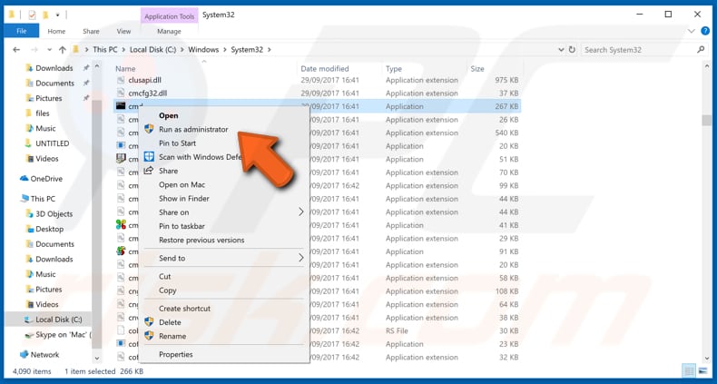
Task: Open the quick access toolbar dropdown
Action: (57, 15)
